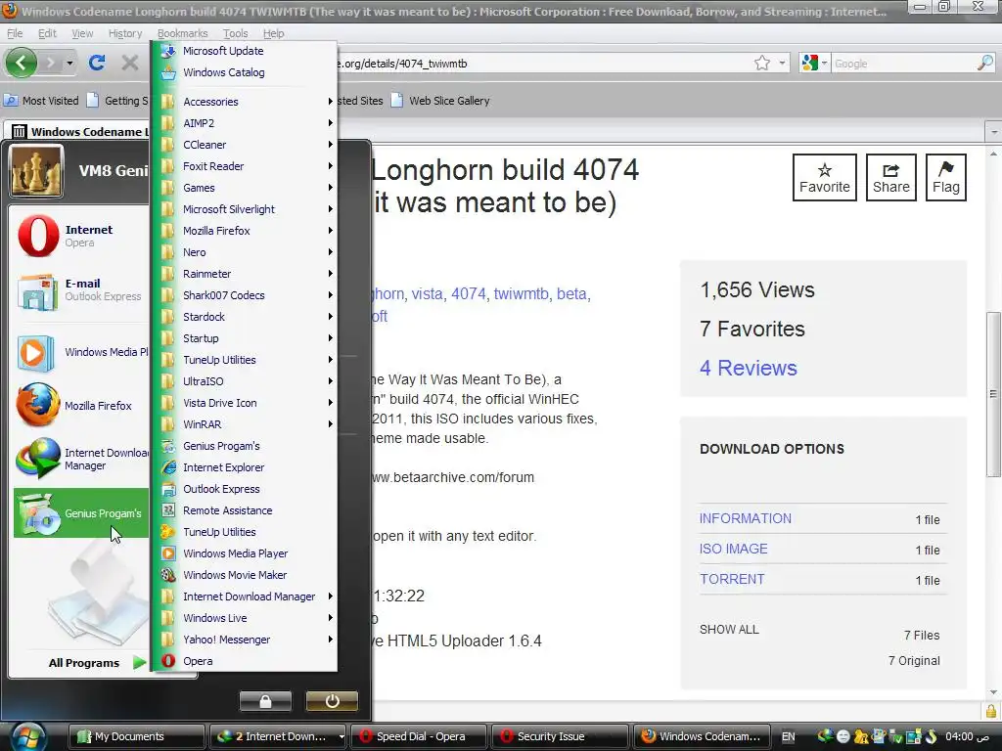This screenshot has width=1002, height=751.
Task: Click the Opera Internet icon in Start menu
Action: 38,236
